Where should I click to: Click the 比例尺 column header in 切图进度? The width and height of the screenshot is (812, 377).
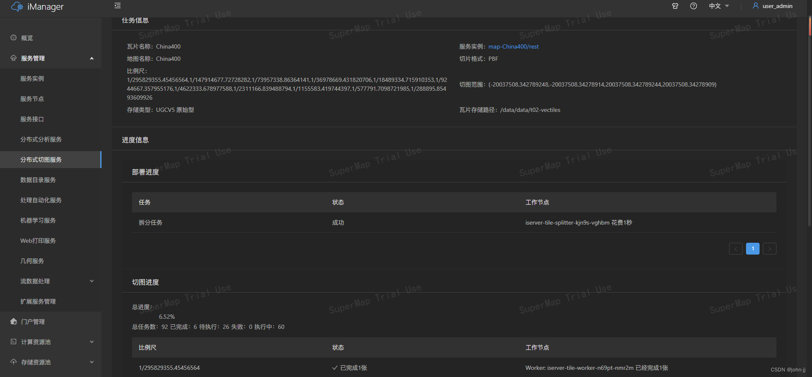[148, 347]
